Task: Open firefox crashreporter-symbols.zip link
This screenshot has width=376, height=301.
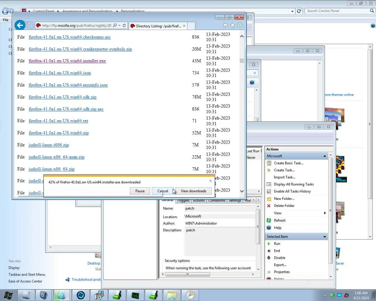Action: [80, 49]
